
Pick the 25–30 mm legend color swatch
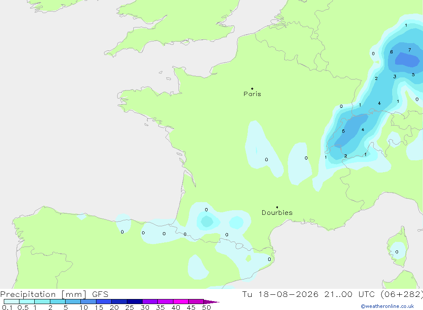[135, 302]
